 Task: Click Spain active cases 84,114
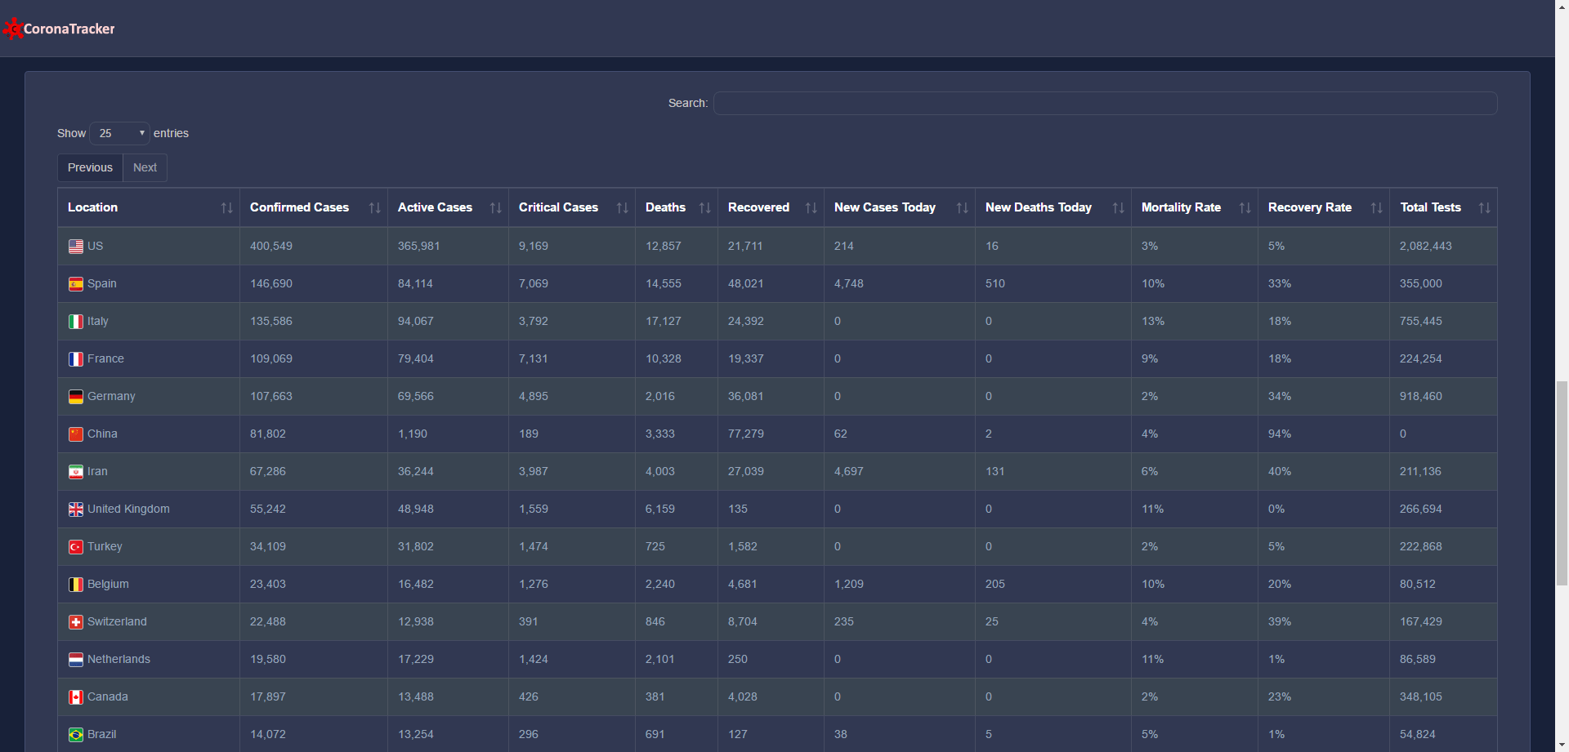coord(415,283)
